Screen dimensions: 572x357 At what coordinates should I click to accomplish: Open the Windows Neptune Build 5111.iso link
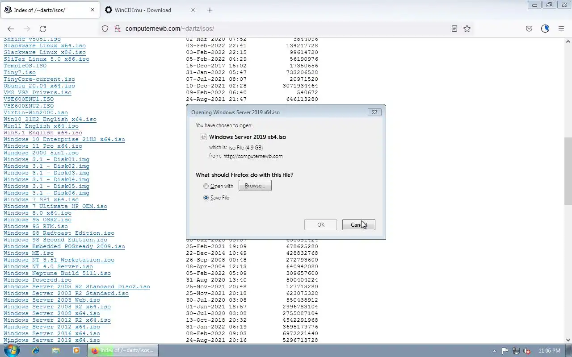pyautogui.click(x=57, y=273)
